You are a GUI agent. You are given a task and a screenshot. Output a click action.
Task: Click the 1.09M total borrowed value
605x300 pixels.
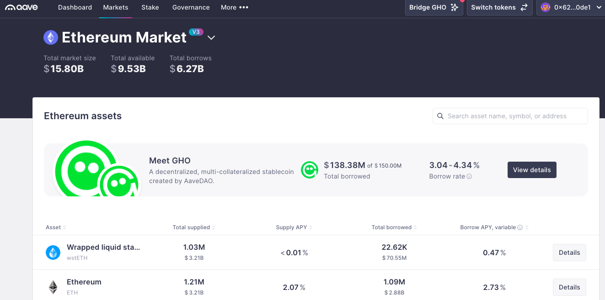tap(394, 282)
